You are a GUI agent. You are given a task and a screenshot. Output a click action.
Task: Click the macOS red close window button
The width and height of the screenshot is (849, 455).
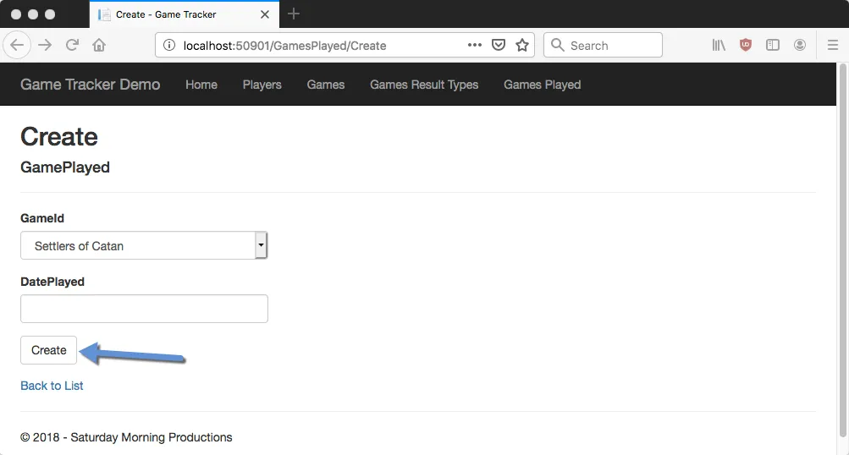(16, 14)
